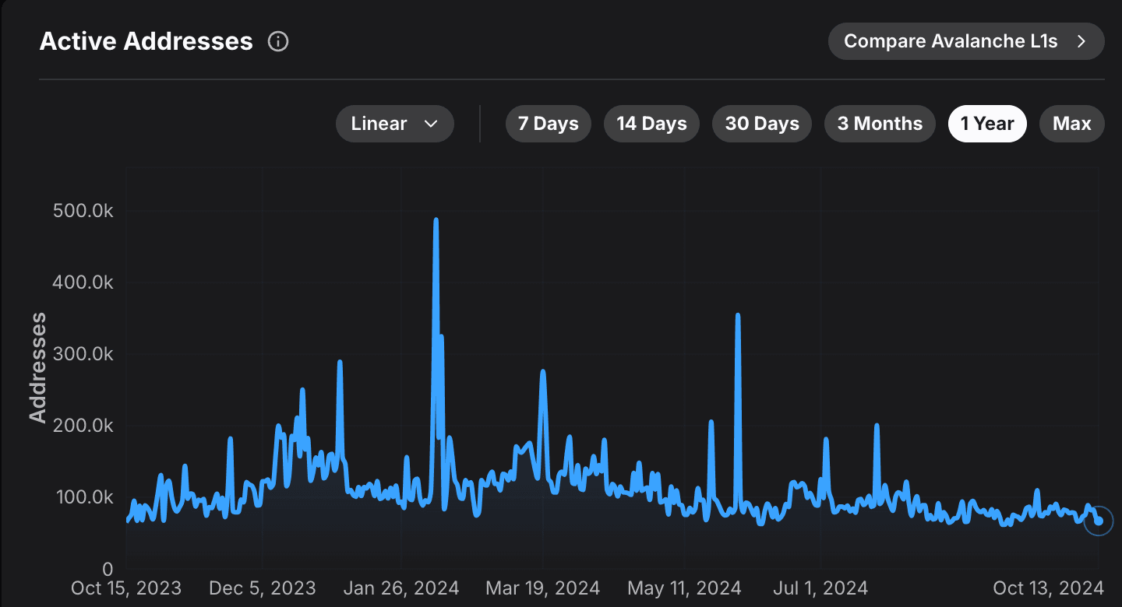Viewport: 1122px width, 607px height.
Task: Select the active 1 Year range
Action: click(x=987, y=124)
